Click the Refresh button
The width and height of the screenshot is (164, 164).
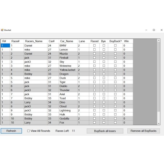(11, 131)
